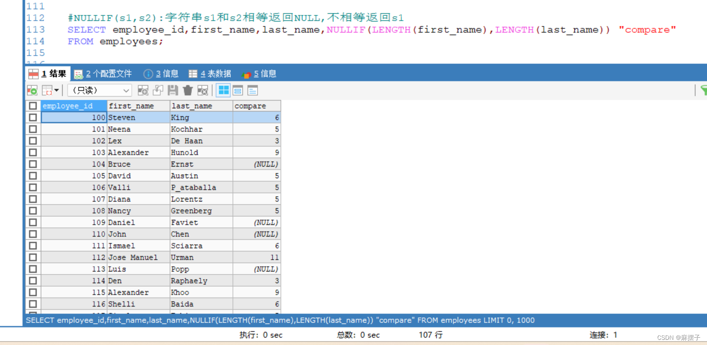Click the "compare" alias string in editor
The height and width of the screenshot is (345, 707).
647,30
